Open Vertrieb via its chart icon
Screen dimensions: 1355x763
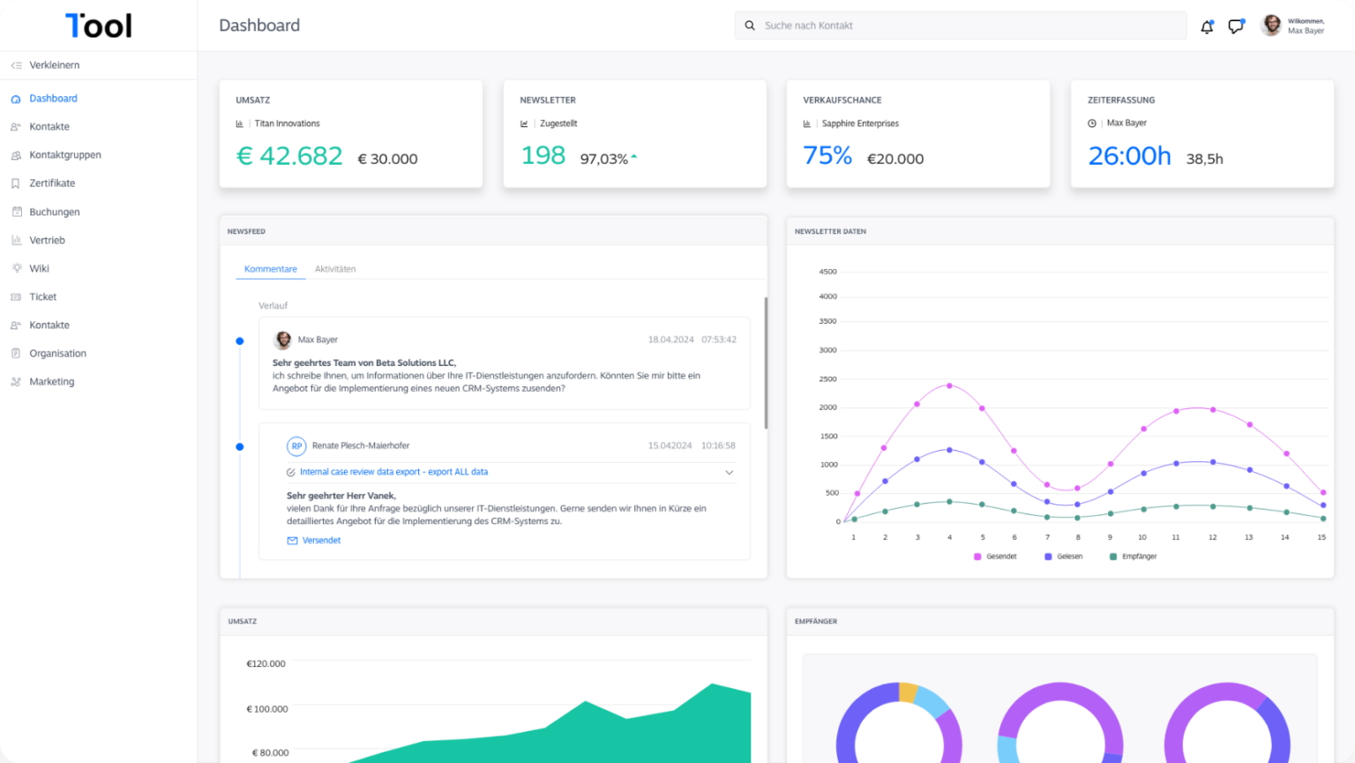(15, 240)
